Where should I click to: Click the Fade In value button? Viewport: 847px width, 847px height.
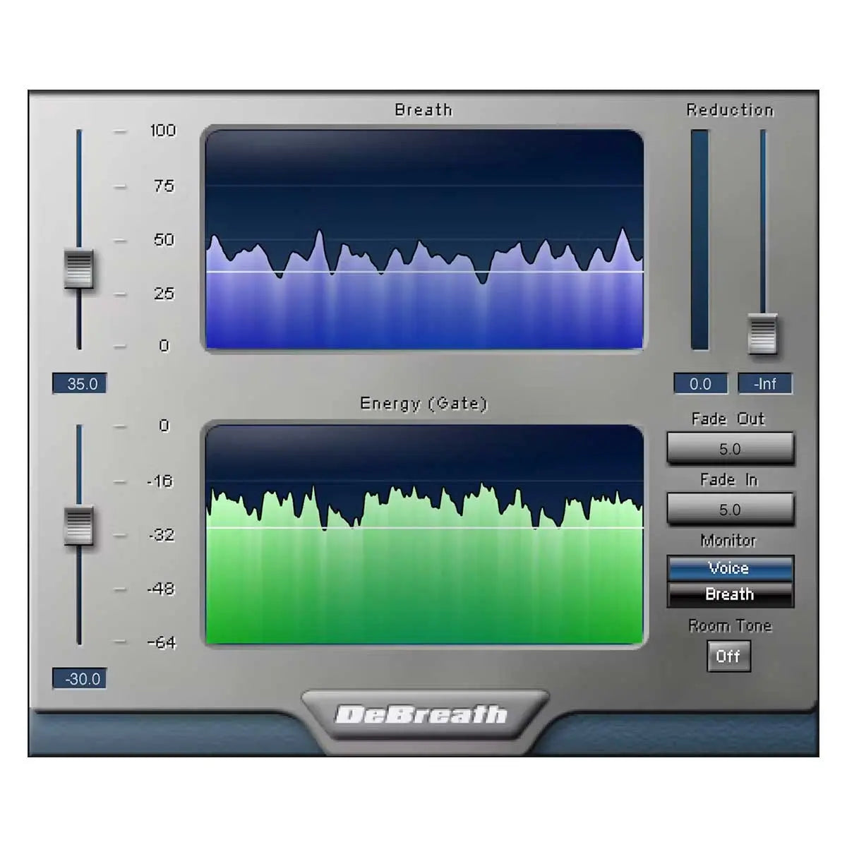click(x=730, y=509)
